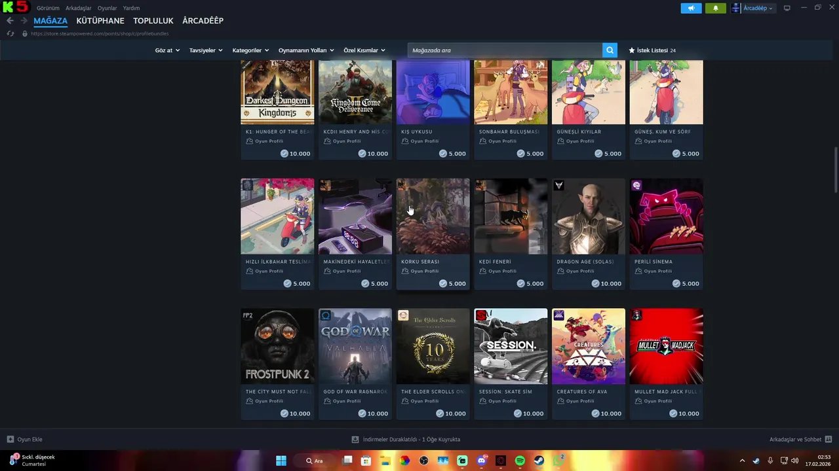The width and height of the screenshot is (839, 471).
Task: Expand the Özel Kısımlar dropdown
Action: point(364,50)
